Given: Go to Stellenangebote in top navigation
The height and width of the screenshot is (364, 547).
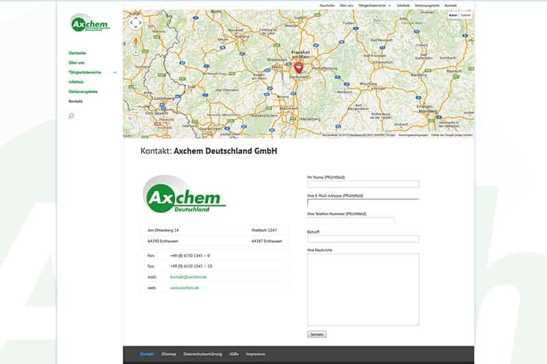Looking at the screenshot, I should click(x=427, y=5).
